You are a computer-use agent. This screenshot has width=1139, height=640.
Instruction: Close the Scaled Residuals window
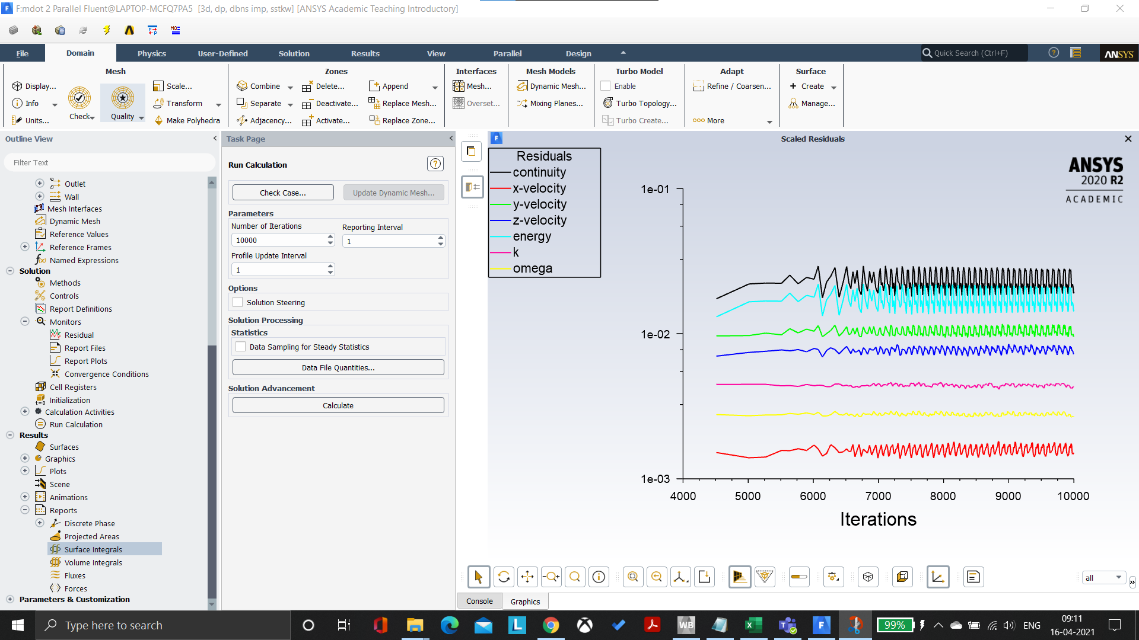[1128, 139]
